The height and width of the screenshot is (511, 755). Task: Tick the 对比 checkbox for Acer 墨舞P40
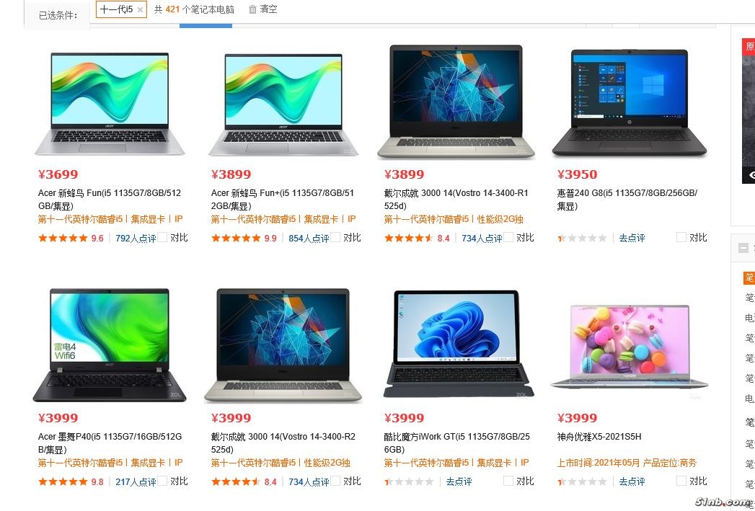coord(162,480)
